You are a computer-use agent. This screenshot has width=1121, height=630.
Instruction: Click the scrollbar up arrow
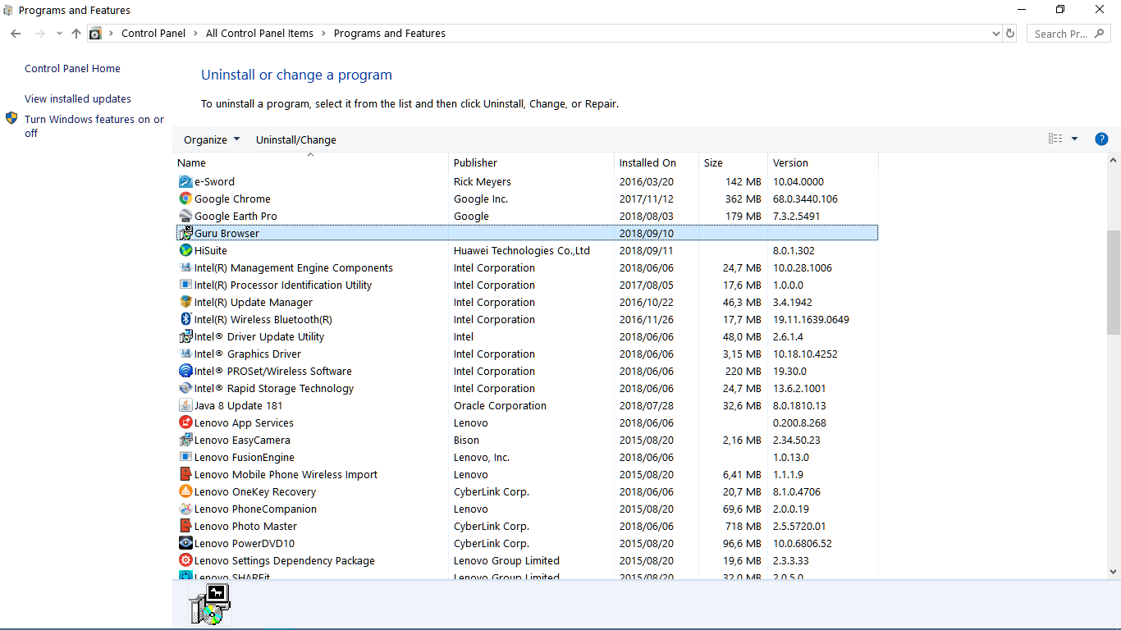click(x=1114, y=160)
